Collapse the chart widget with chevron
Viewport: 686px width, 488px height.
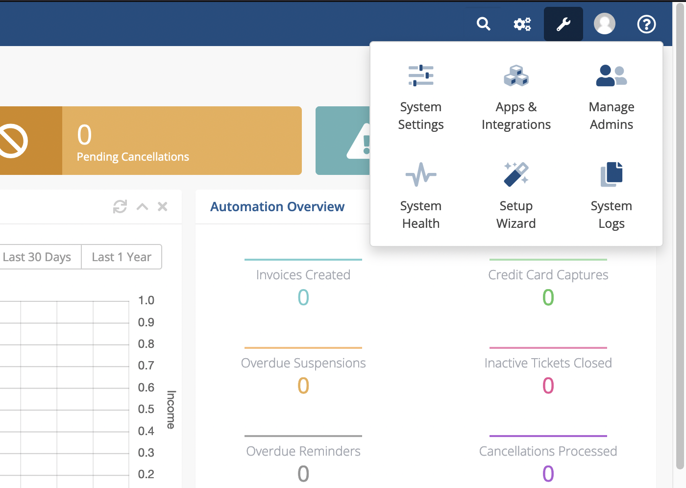[x=143, y=207]
